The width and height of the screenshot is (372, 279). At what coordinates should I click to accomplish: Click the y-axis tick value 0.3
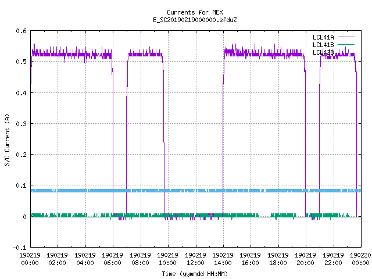click(21, 124)
